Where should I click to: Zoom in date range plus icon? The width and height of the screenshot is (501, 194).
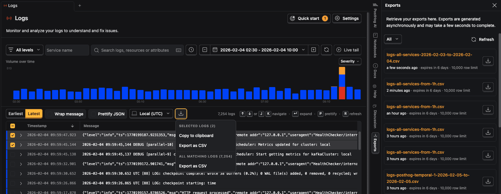(314, 50)
